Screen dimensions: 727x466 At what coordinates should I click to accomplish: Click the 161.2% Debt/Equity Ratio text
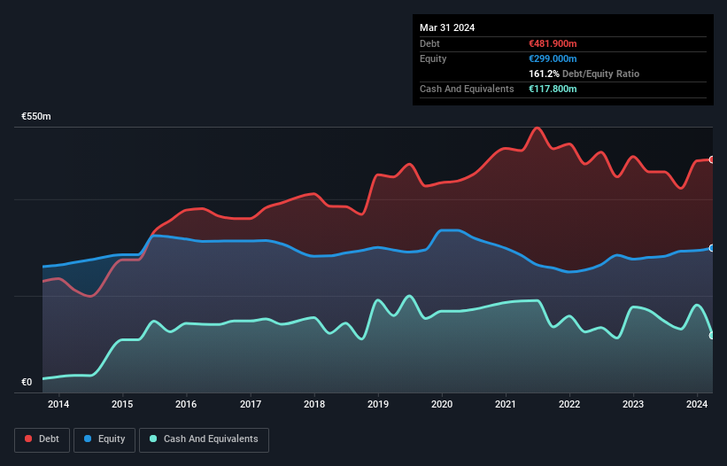click(x=584, y=74)
